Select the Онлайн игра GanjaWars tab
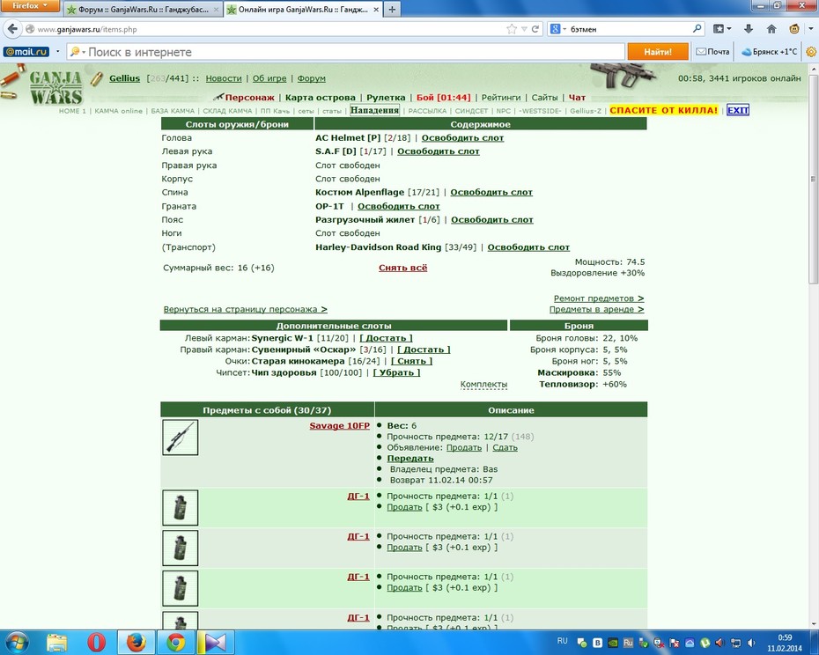This screenshot has height=655, width=819. click(304, 10)
